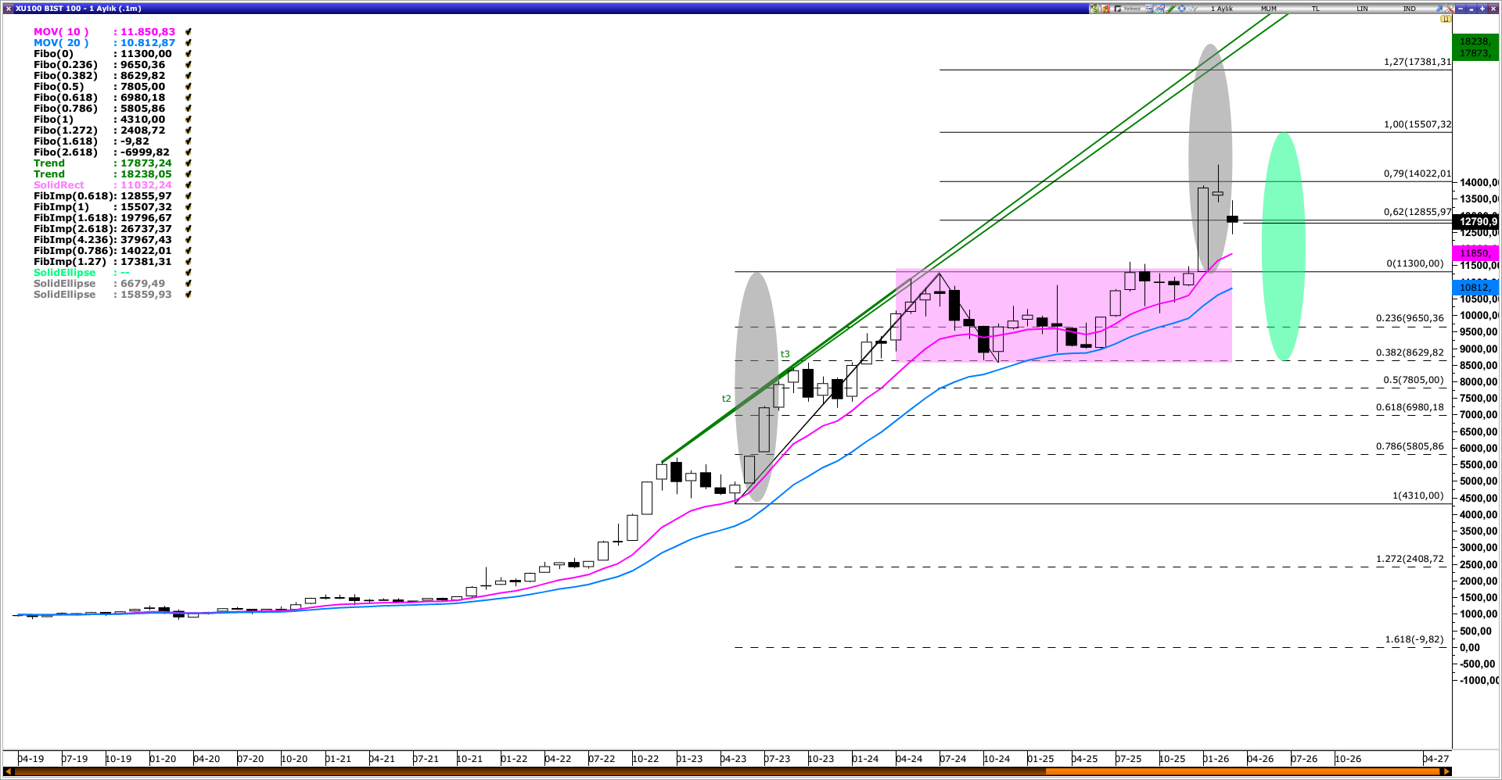
Task: Click the small yellow lock icon
Action: point(1445,19)
